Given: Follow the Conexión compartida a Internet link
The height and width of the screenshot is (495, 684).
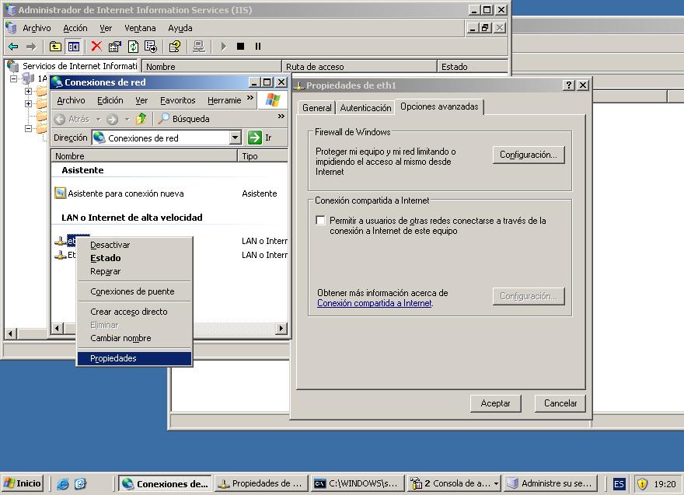Looking at the screenshot, I should click(375, 303).
